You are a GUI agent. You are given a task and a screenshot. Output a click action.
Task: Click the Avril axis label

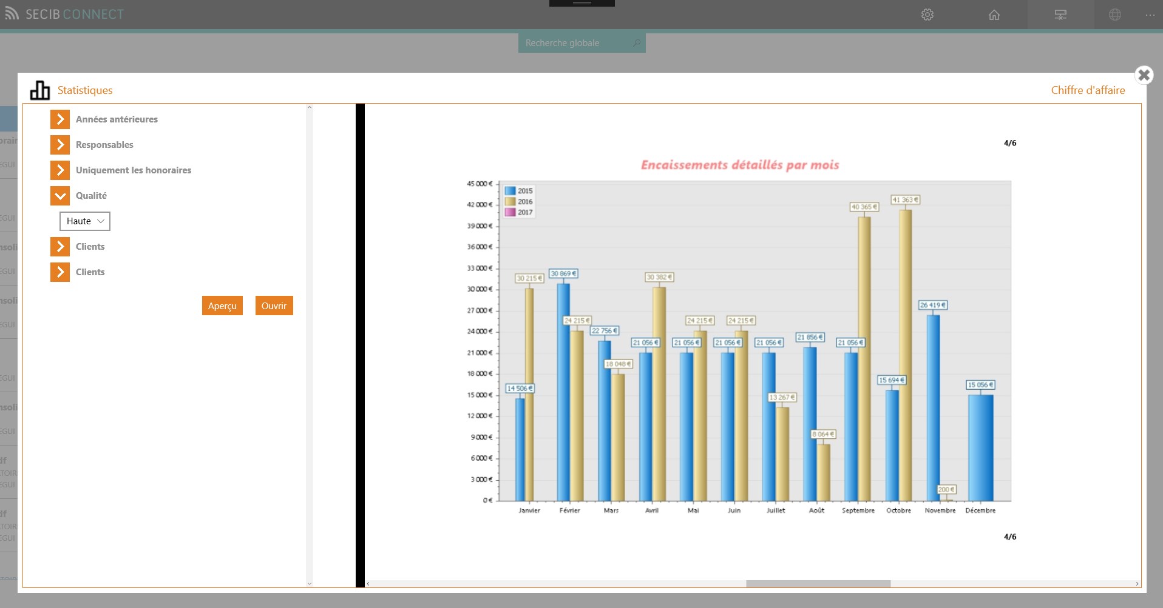tap(652, 510)
